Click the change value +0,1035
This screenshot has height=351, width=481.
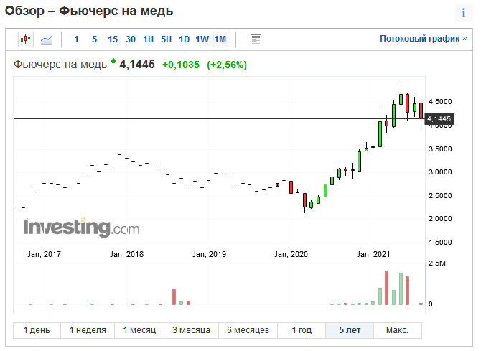pos(181,65)
